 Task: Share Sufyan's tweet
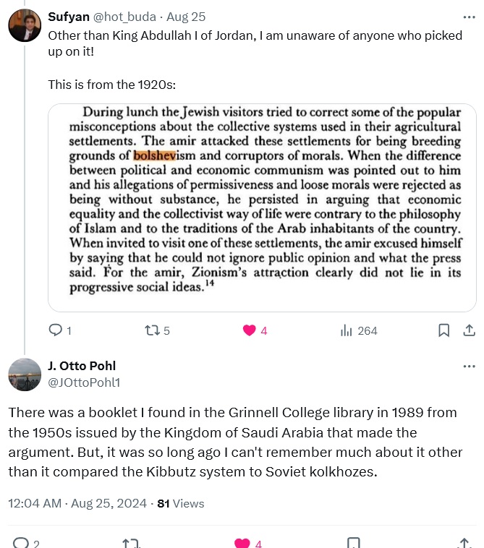(468, 330)
